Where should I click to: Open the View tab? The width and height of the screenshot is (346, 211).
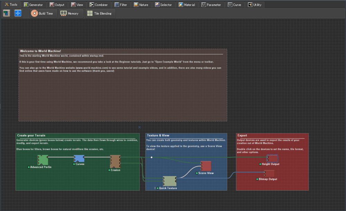tap(77, 4)
